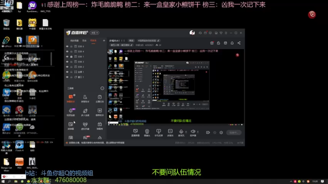Open the 视频连麦 video co-stream tool
The width and height of the screenshot is (328, 184).
(x=71, y=112)
